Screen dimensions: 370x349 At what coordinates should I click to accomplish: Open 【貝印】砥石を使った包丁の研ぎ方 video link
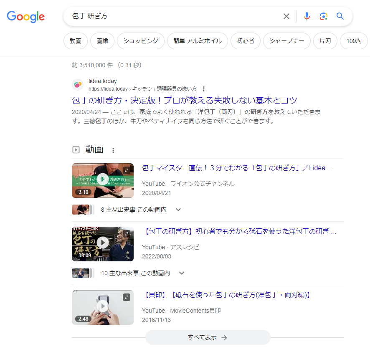pos(226,295)
